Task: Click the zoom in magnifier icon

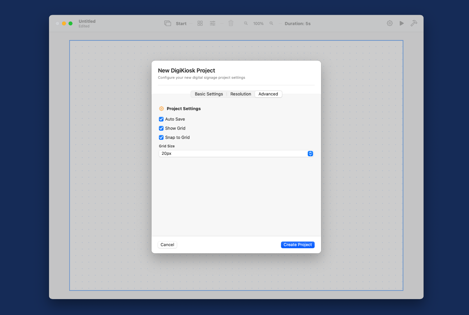Action: tap(271, 23)
